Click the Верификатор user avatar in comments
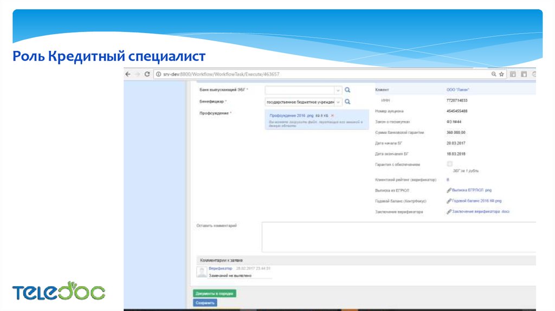This screenshot has width=555, height=311. tap(202, 271)
